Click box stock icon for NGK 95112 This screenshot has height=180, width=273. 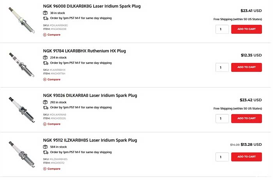click(x=46, y=147)
